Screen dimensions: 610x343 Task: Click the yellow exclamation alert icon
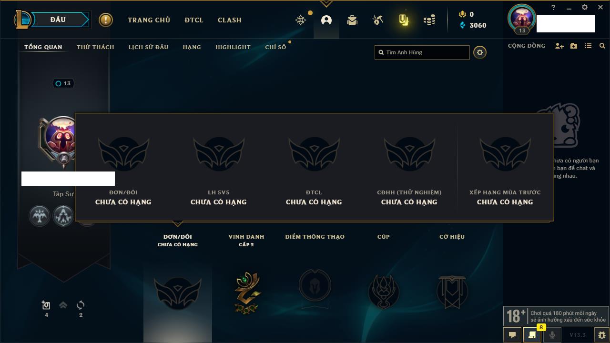(x=106, y=20)
